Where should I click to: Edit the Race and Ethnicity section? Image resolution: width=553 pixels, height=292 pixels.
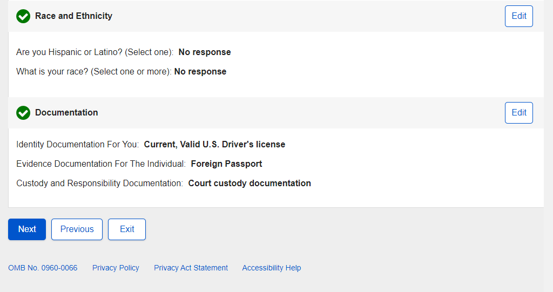[518, 16]
